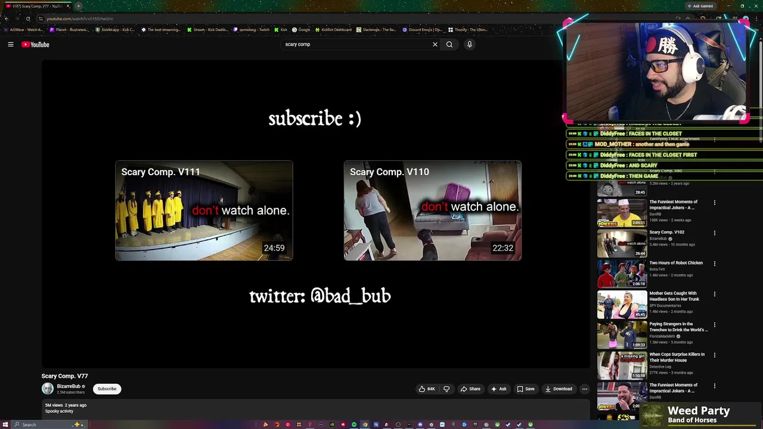Open options menu for Paying Strangers video
The width and height of the screenshot is (763, 429).
pyautogui.click(x=715, y=325)
